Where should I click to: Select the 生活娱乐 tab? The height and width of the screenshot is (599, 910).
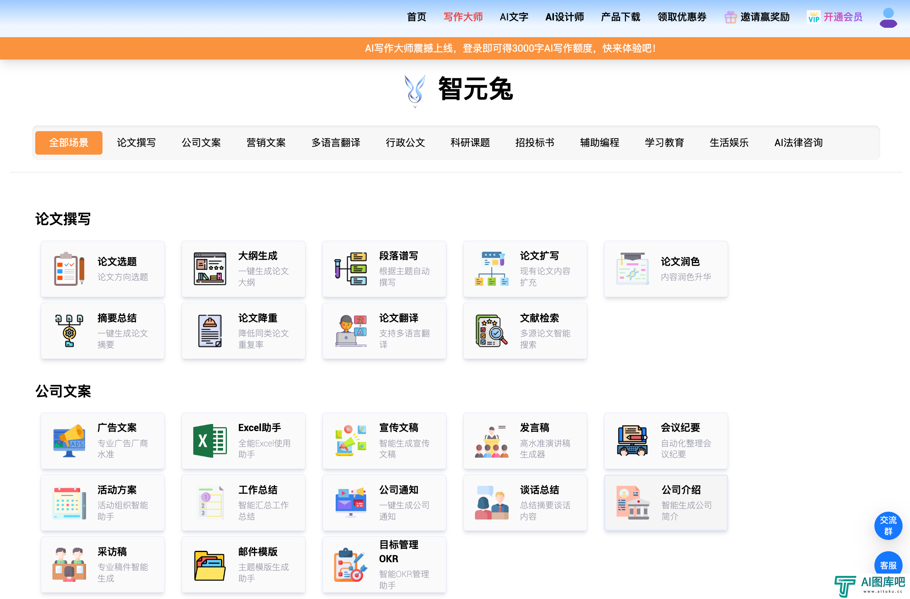729,143
